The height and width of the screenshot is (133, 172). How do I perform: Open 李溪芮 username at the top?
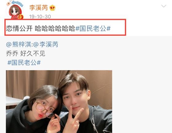(x=38, y=8)
